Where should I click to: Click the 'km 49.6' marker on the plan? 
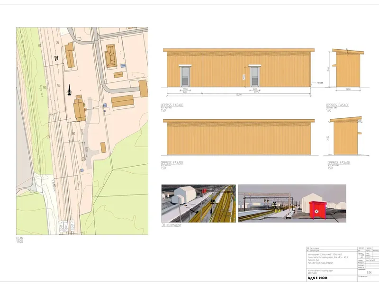41,91
